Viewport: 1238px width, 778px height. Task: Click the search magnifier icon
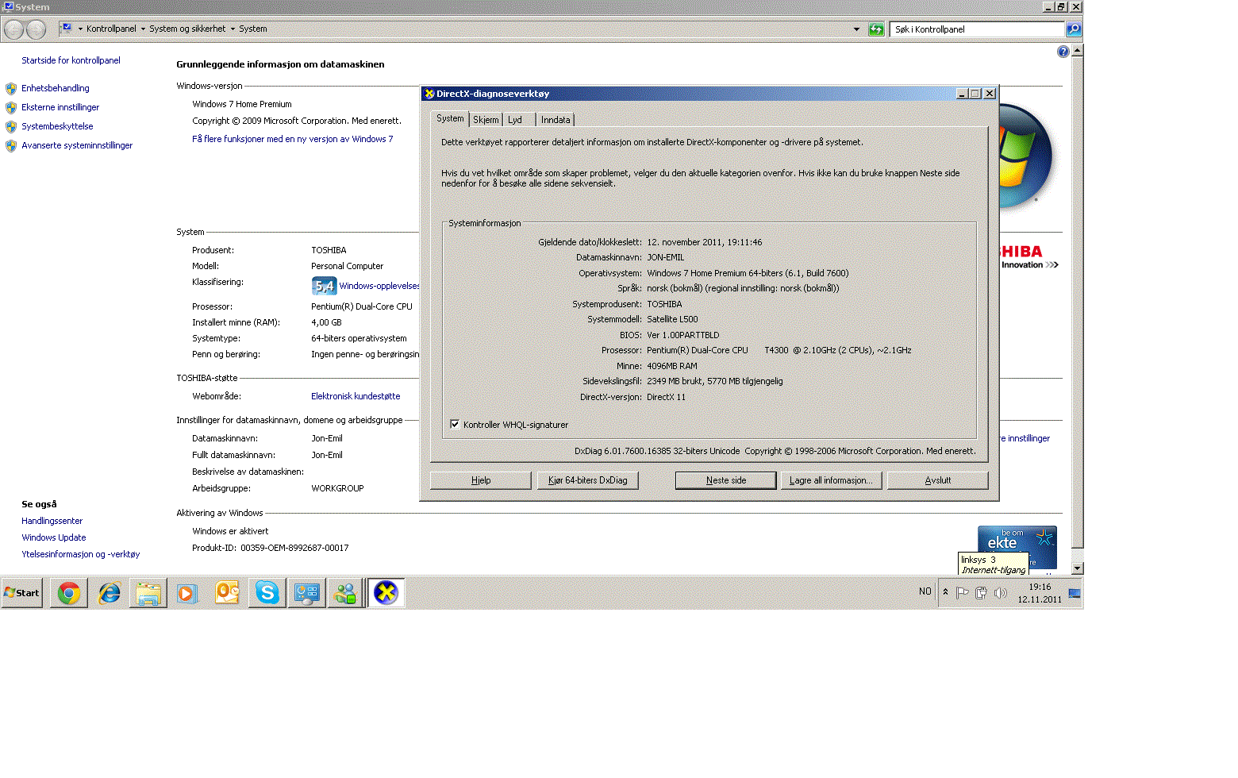pos(1073,29)
